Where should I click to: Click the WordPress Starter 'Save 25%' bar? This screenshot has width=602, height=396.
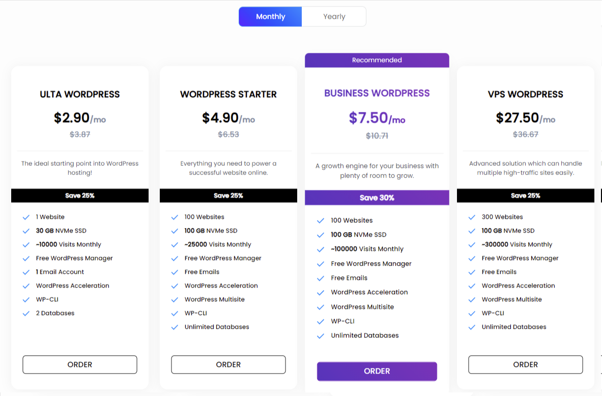point(228,195)
